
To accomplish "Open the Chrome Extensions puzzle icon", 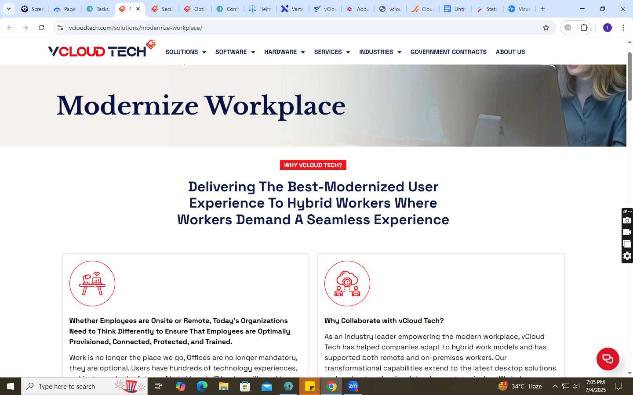I will pos(584,28).
